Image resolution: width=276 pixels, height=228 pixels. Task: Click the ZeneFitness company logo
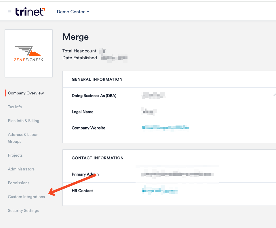coord(28,53)
